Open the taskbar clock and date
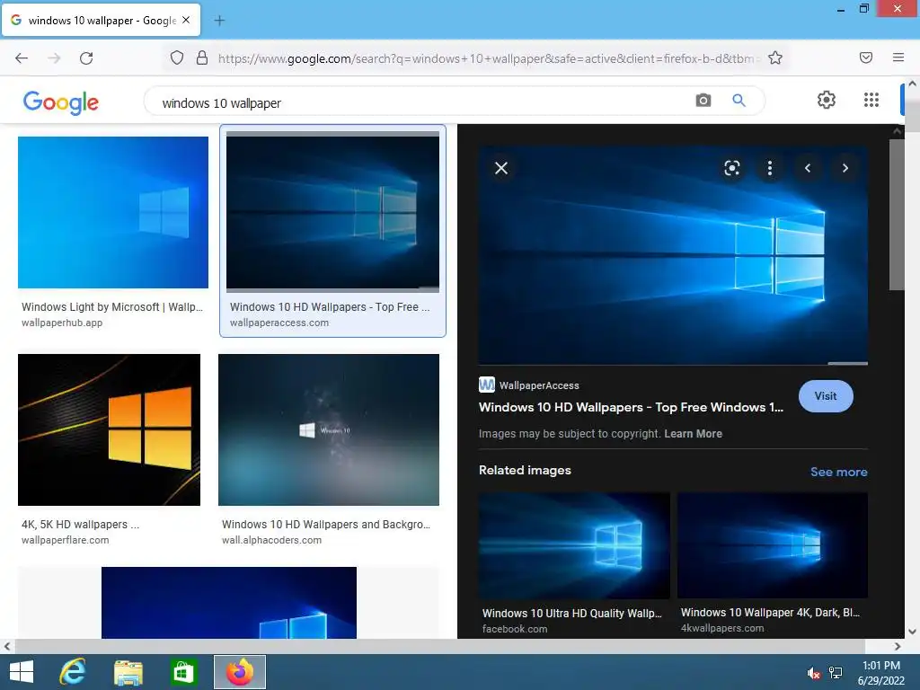This screenshot has width=920, height=690. tap(881, 672)
